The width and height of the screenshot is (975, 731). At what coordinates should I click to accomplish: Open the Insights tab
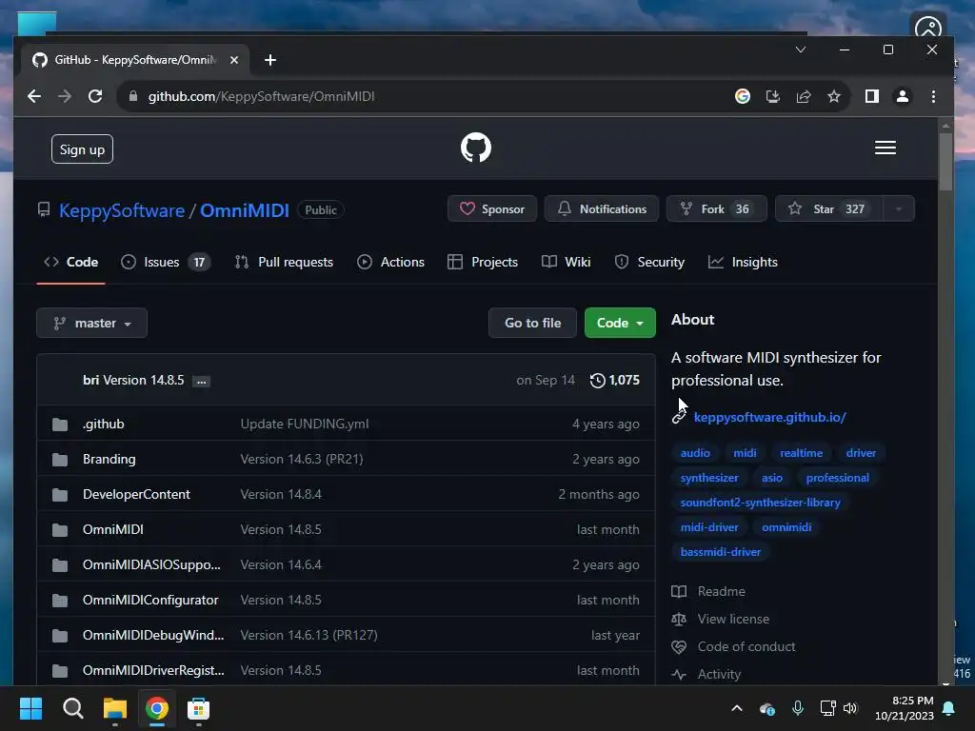(x=743, y=263)
